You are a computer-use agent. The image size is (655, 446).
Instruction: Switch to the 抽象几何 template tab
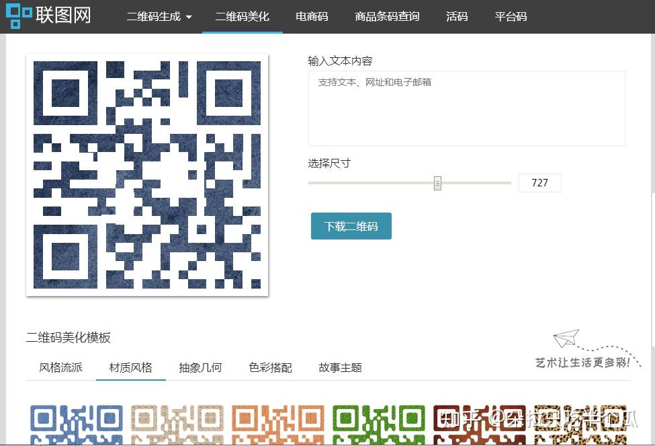200,367
